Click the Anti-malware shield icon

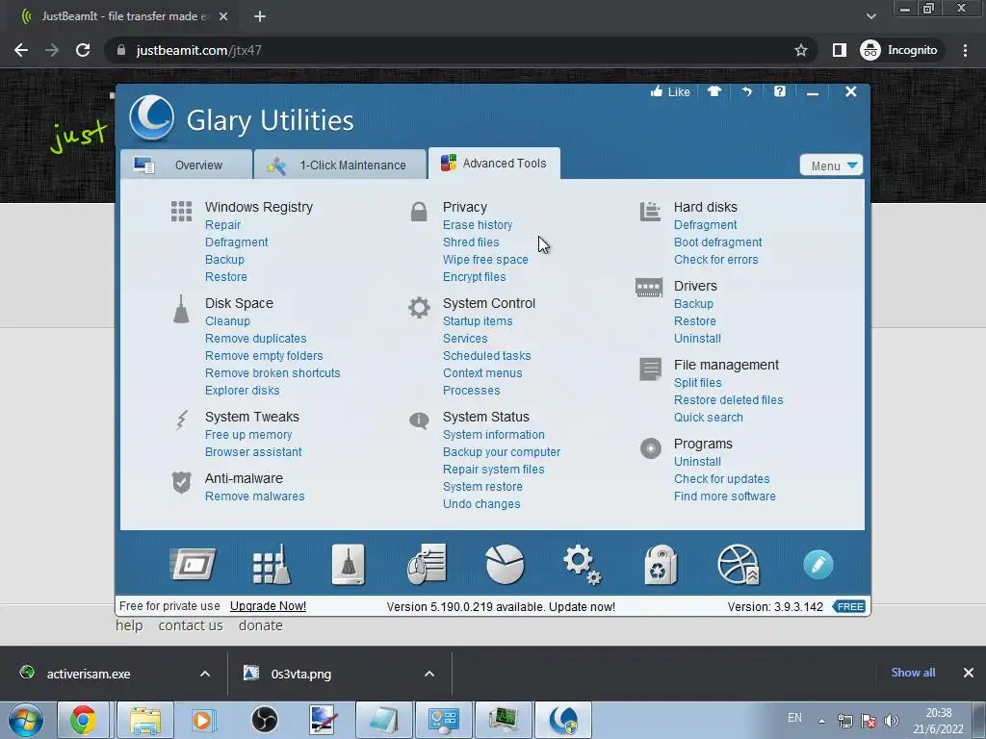click(x=181, y=483)
